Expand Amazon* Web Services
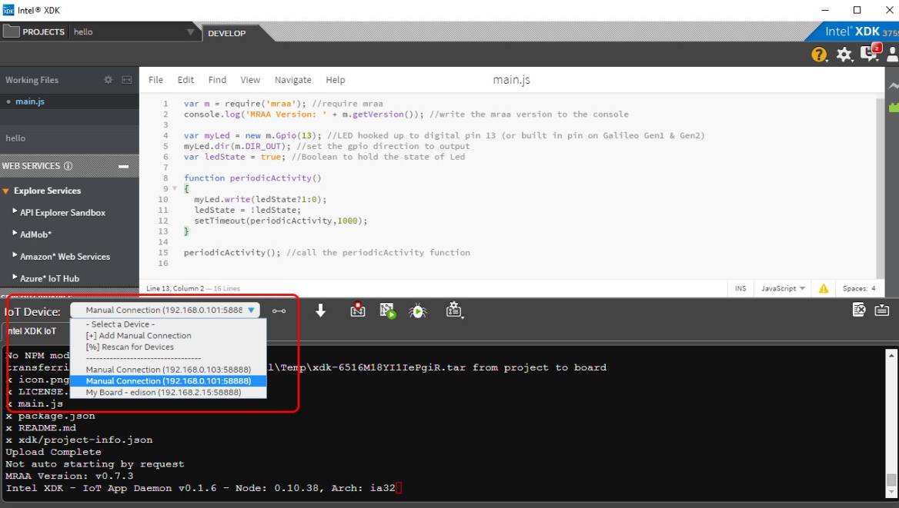The width and height of the screenshot is (899, 508). tap(15, 255)
